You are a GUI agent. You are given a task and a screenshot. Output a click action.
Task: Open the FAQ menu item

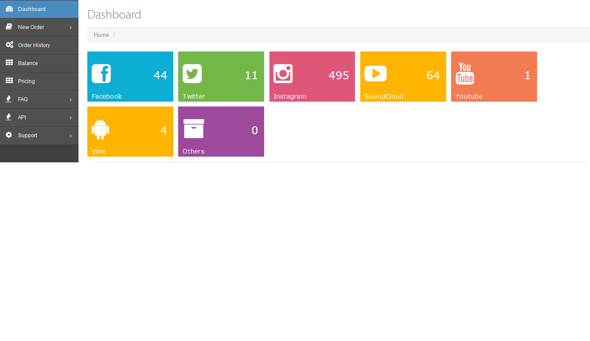(x=39, y=99)
